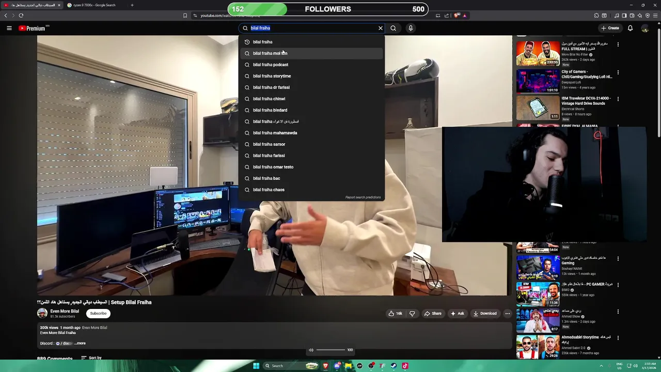Expand the description with '...more'

coord(80,343)
